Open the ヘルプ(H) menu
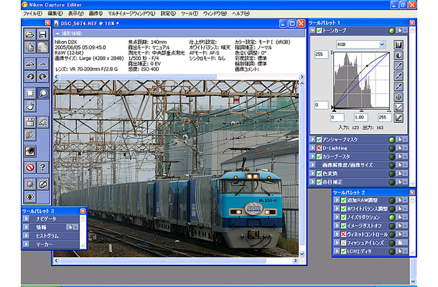The image size is (438, 287). coord(241,14)
